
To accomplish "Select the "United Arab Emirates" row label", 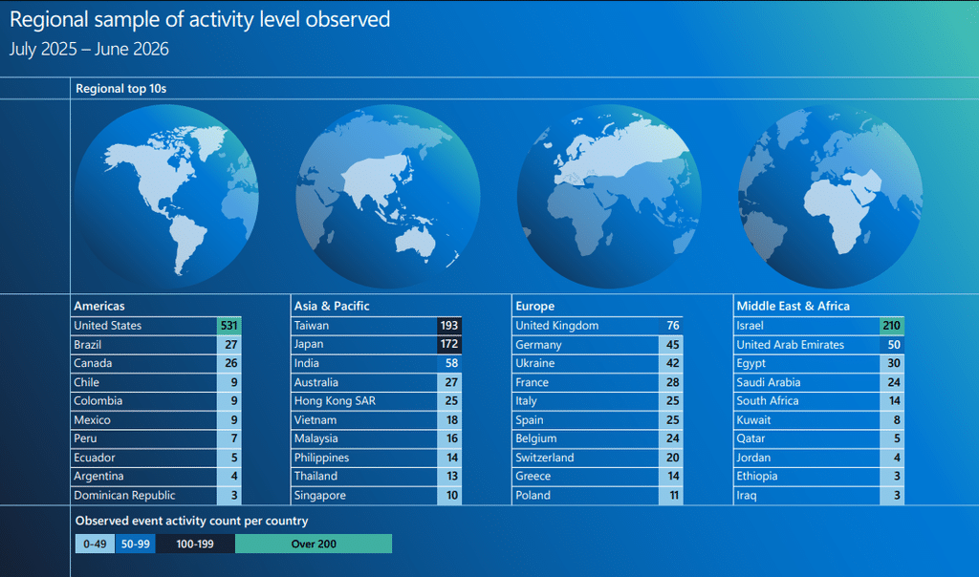I will click(x=790, y=344).
